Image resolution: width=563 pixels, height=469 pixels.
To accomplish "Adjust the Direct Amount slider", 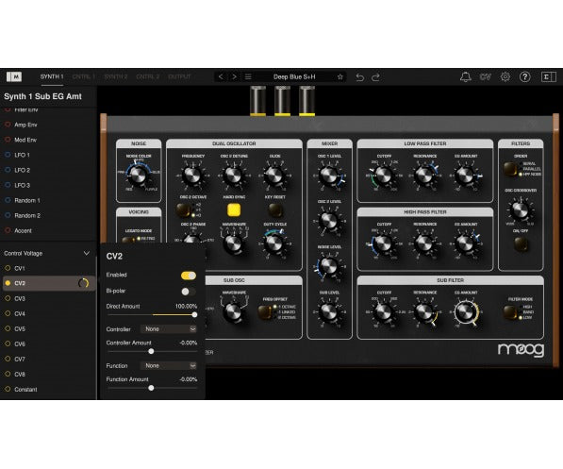I will (152, 315).
